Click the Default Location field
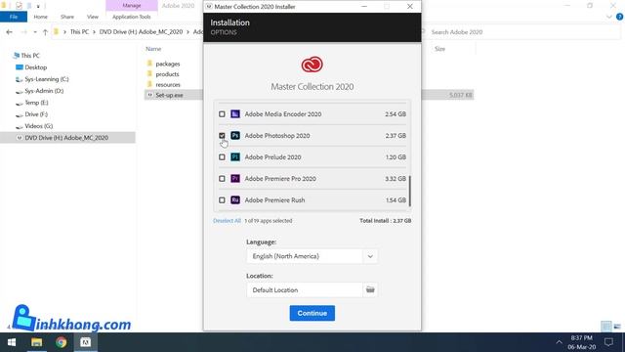Screen dimensions: 625x352 305,290
